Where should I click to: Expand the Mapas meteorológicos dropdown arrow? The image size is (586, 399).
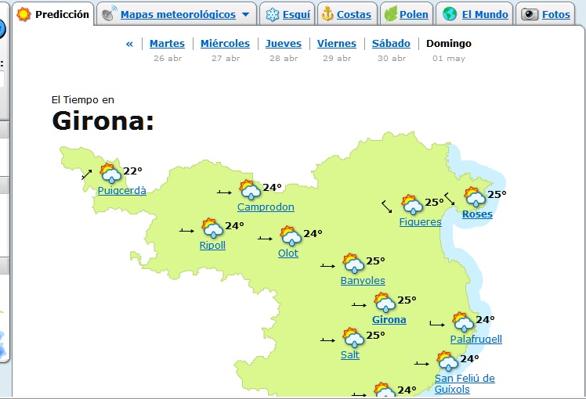coord(246,15)
